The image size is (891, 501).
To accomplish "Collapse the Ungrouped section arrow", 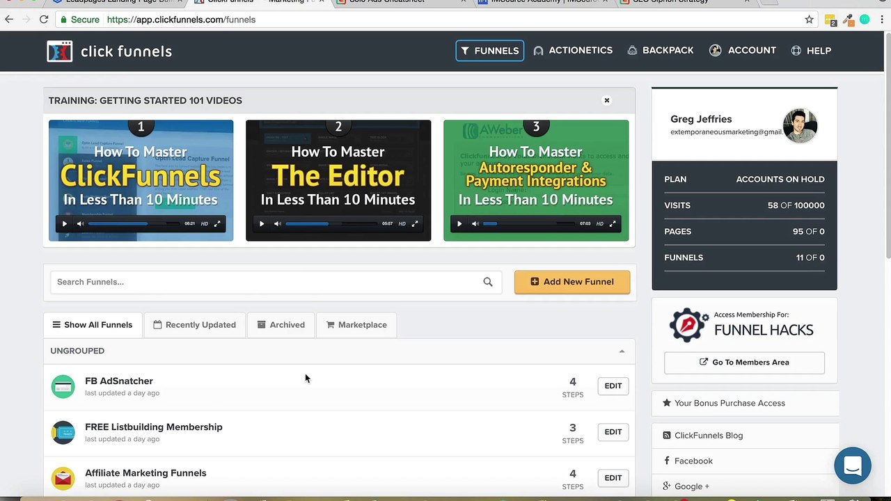I will (622, 351).
